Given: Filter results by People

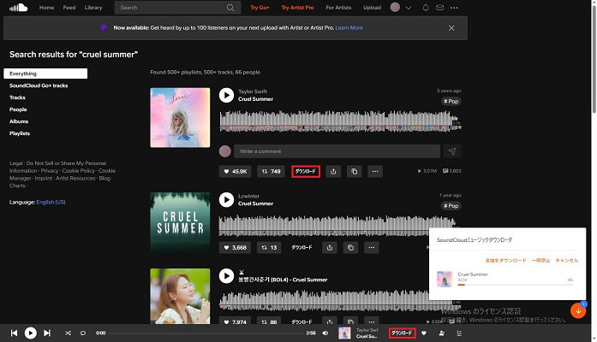Looking at the screenshot, I should pos(18,109).
